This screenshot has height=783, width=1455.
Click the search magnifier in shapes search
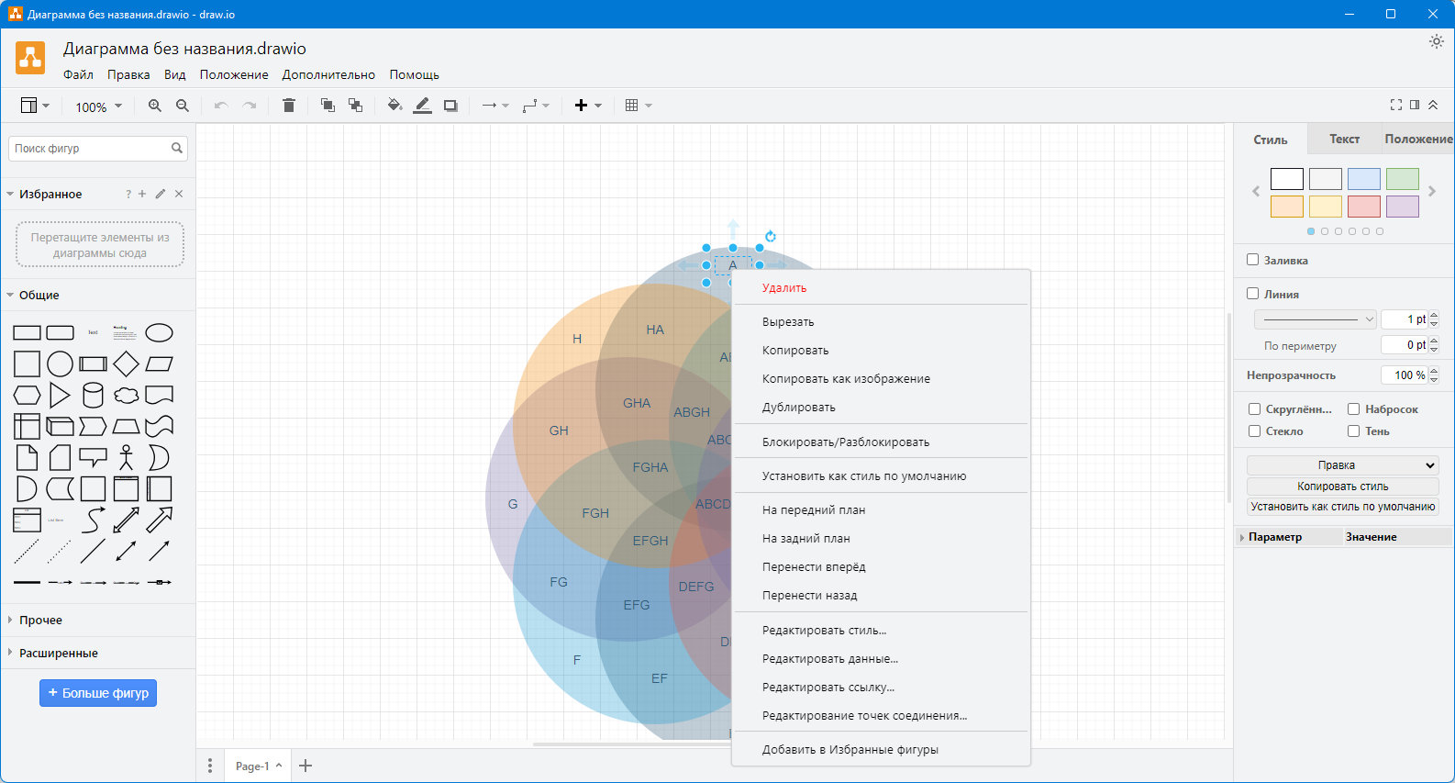click(x=177, y=148)
